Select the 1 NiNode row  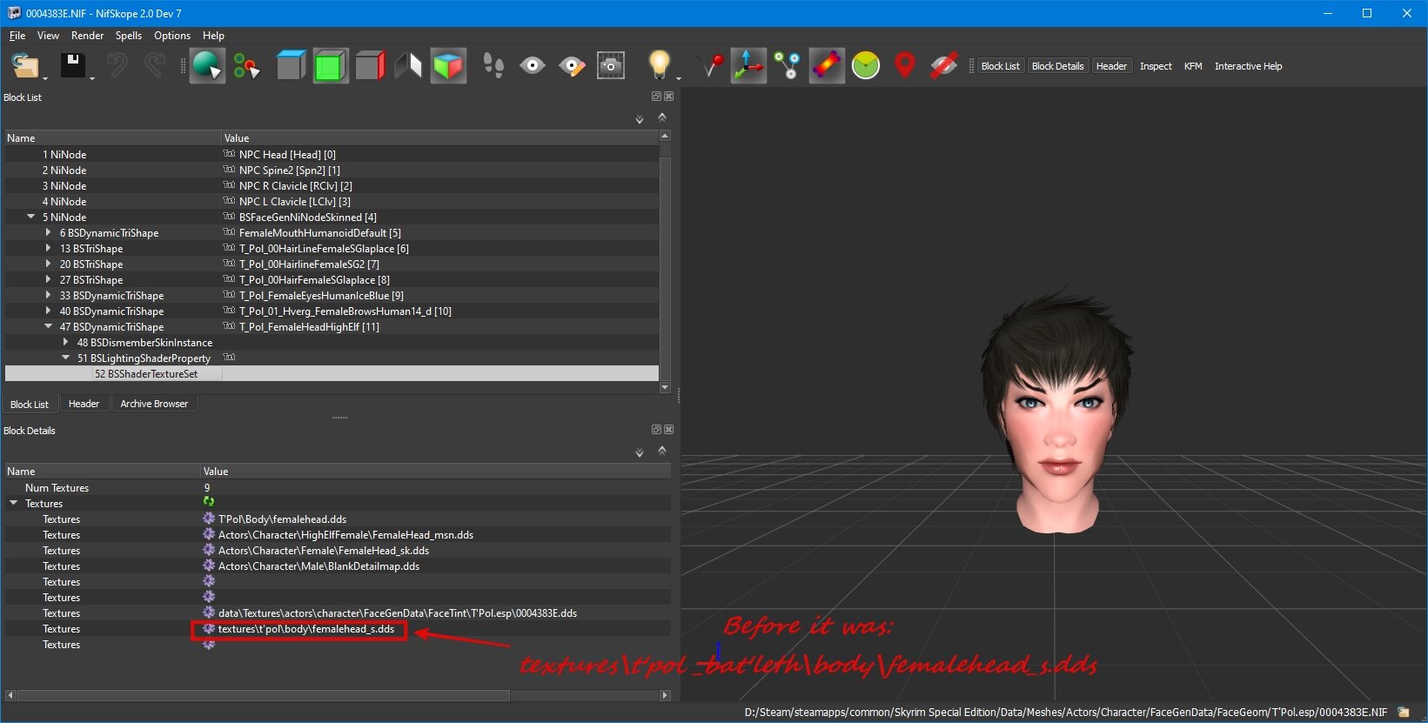[332, 155]
